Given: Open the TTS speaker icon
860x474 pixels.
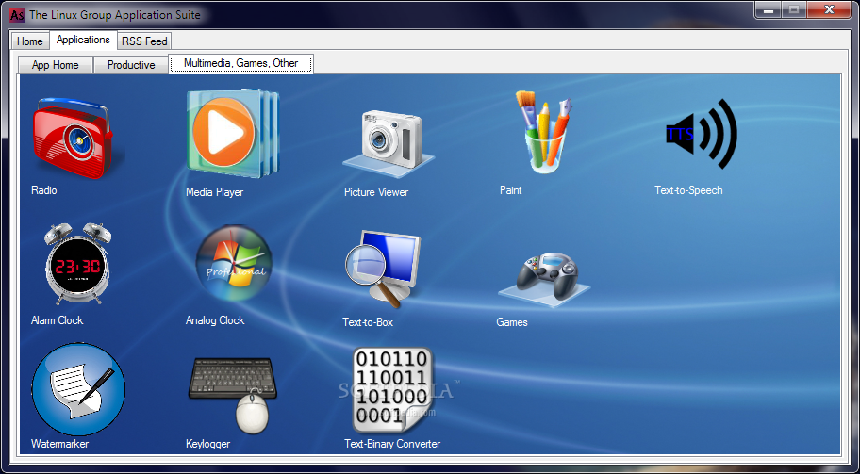Looking at the screenshot, I should (x=702, y=134).
